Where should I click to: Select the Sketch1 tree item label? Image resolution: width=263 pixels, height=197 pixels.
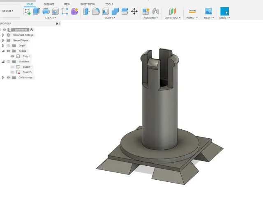tap(27, 67)
